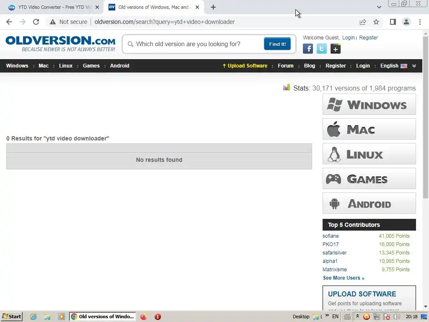Launch Opera from taskbar
Screen dimensions: 429x322
tap(158, 317)
